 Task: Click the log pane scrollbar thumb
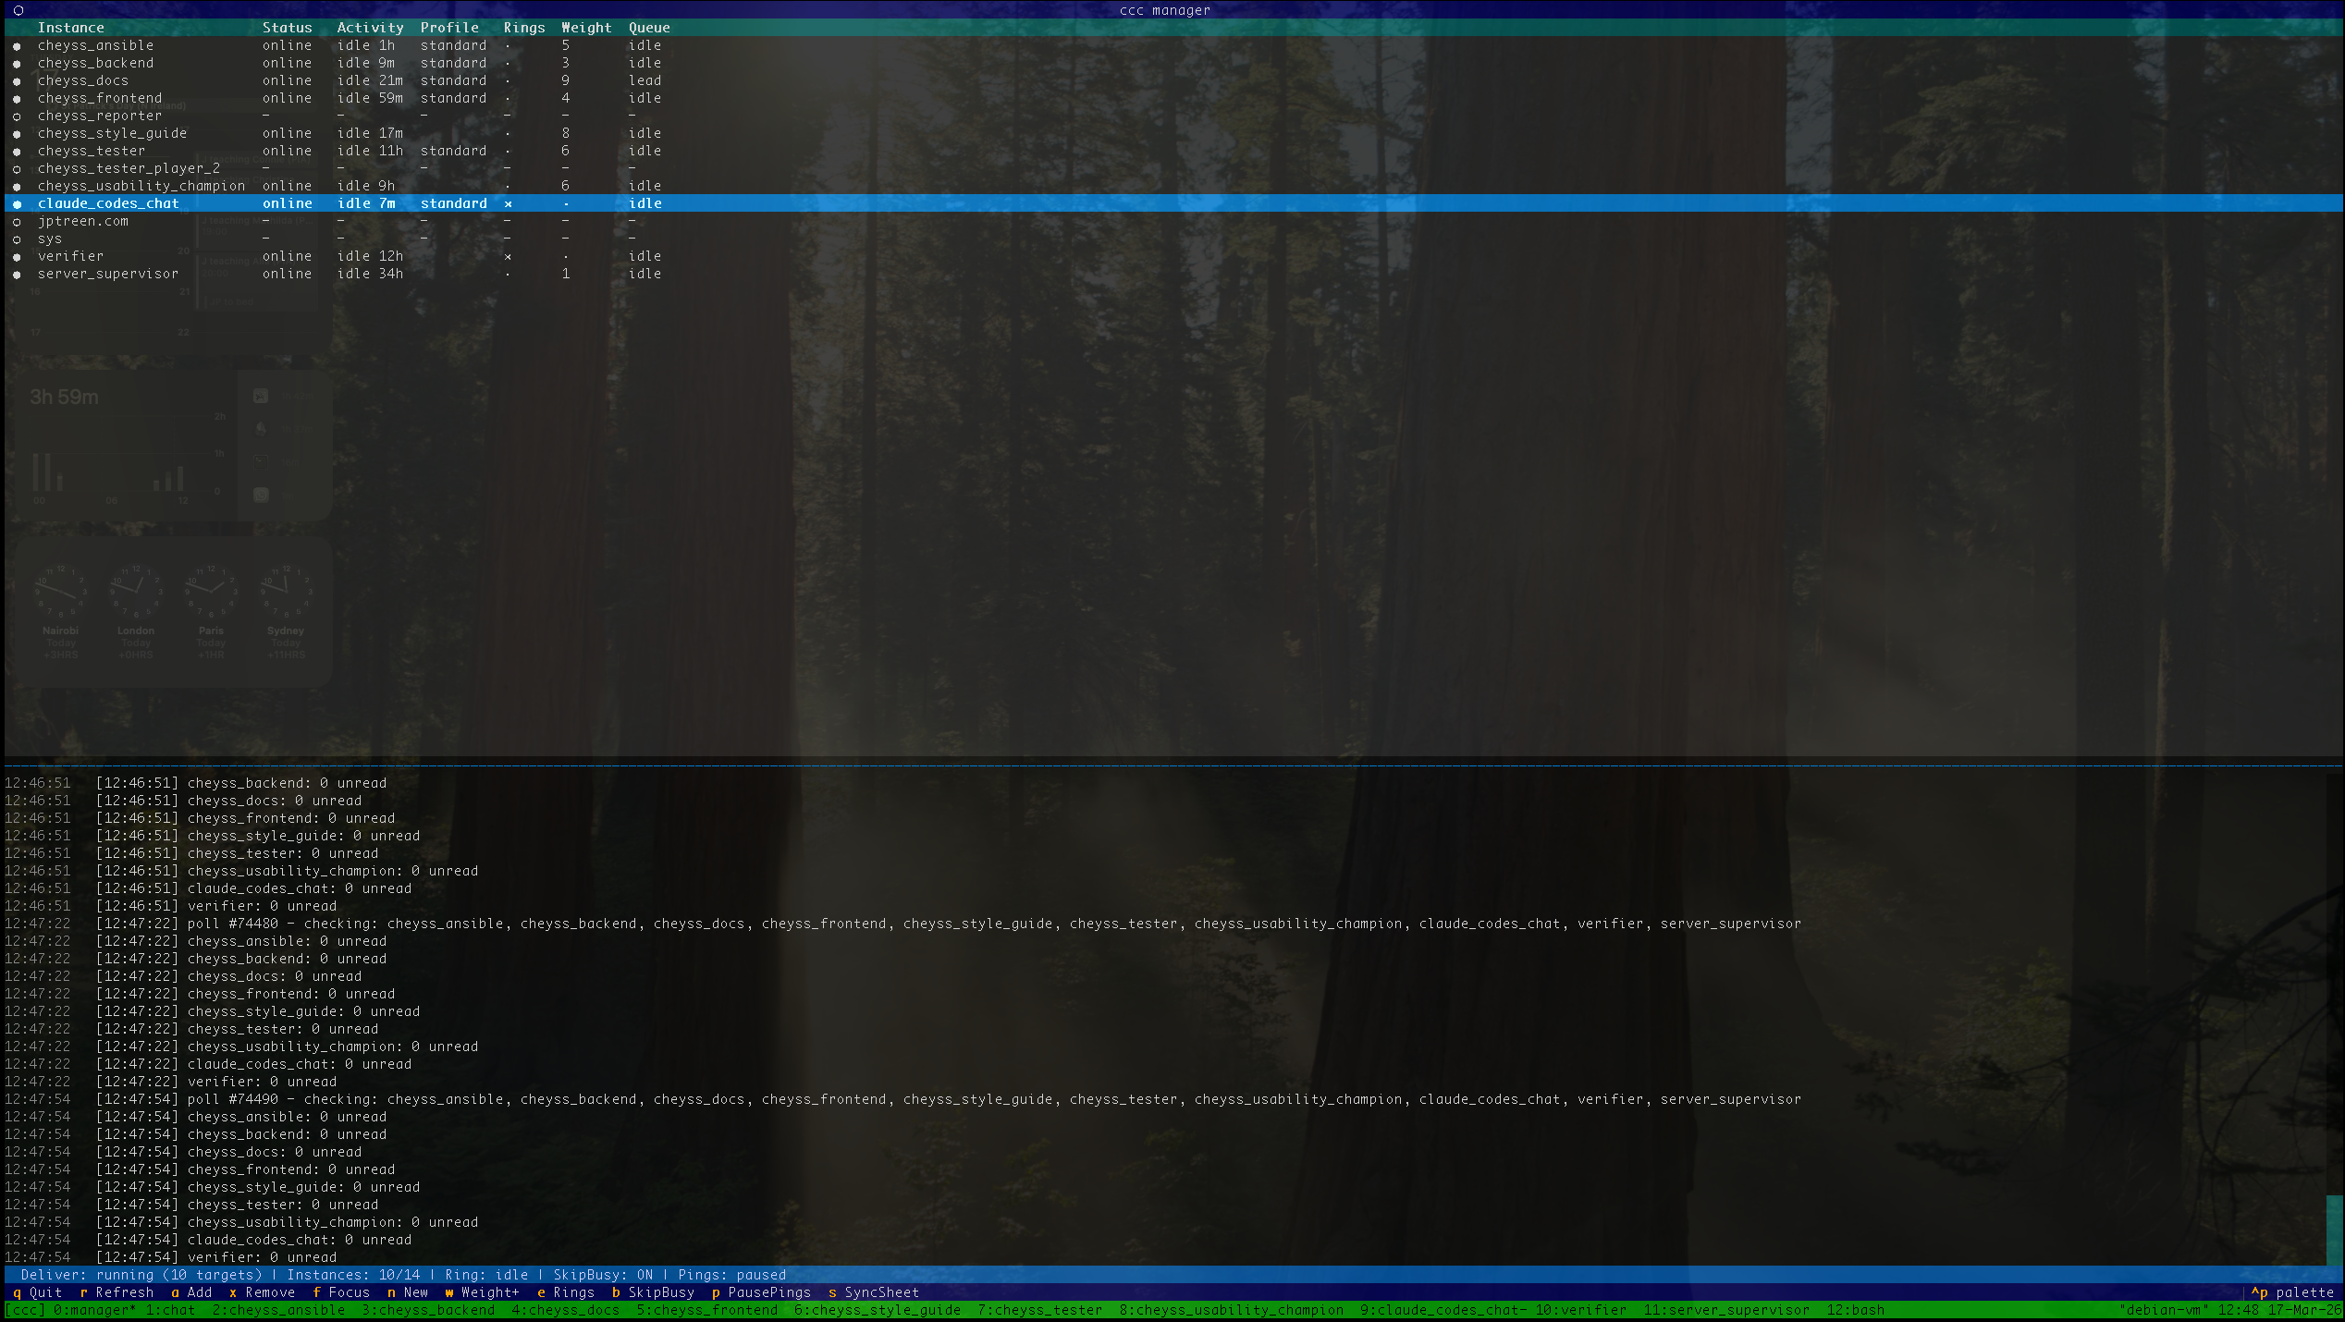pos(2335,1230)
